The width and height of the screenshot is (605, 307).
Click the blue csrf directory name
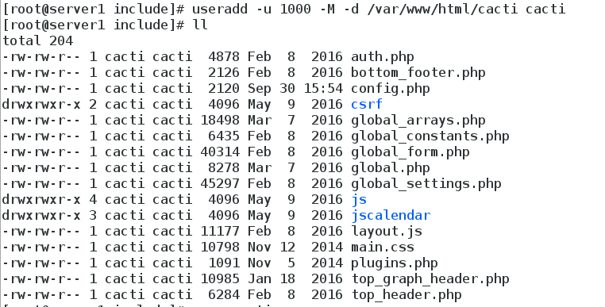coord(367,104)
